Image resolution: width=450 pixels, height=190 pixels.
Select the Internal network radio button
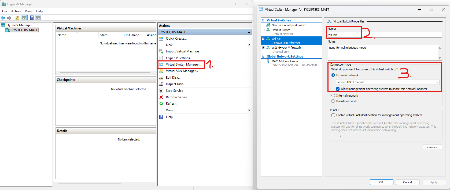[x=333, y=96]
